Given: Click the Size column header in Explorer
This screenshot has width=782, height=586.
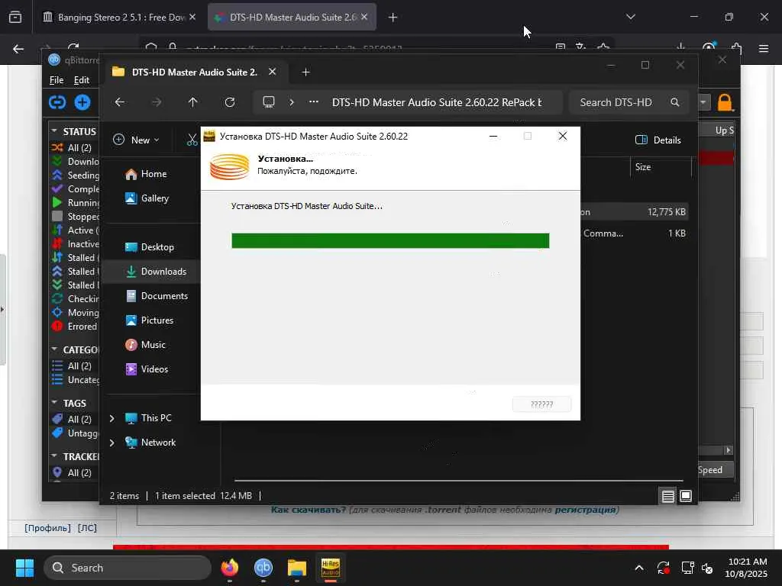Looking at the screenshot, I should coord(661,167).
